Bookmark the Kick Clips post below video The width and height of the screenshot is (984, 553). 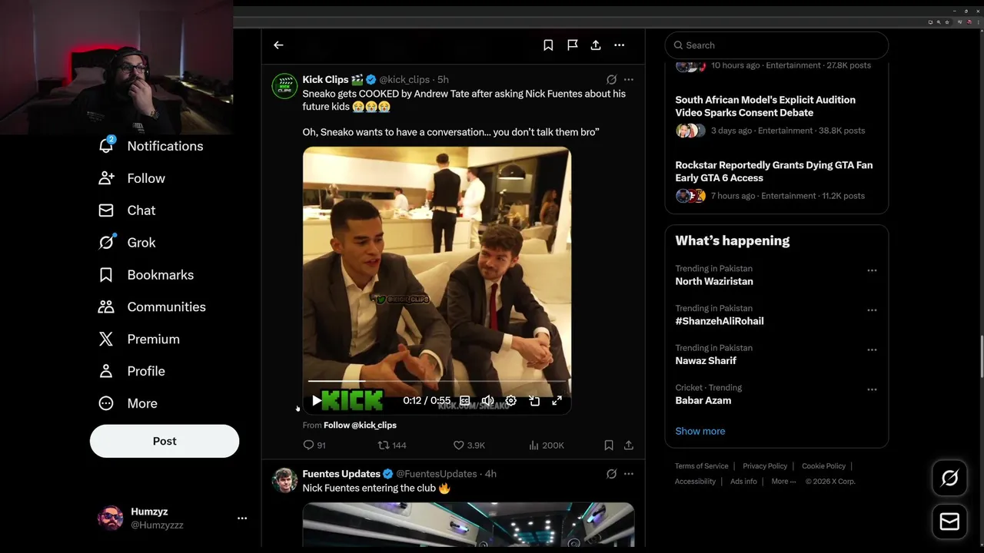click(x=609, y=445)
